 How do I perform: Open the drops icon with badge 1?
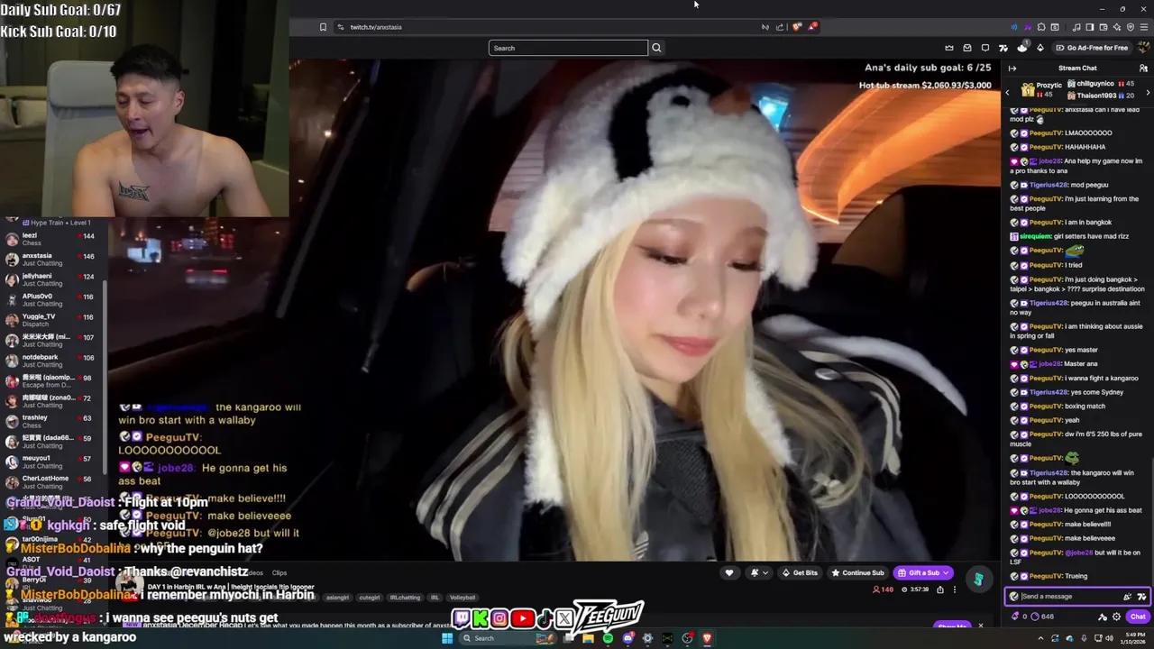pos(1022,47)
